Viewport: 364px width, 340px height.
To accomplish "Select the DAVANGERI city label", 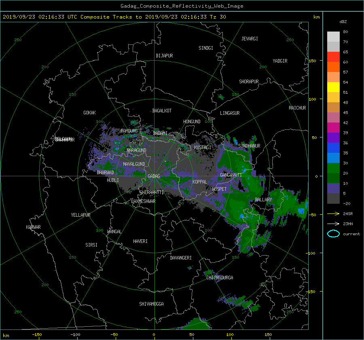I will [181, 258].
